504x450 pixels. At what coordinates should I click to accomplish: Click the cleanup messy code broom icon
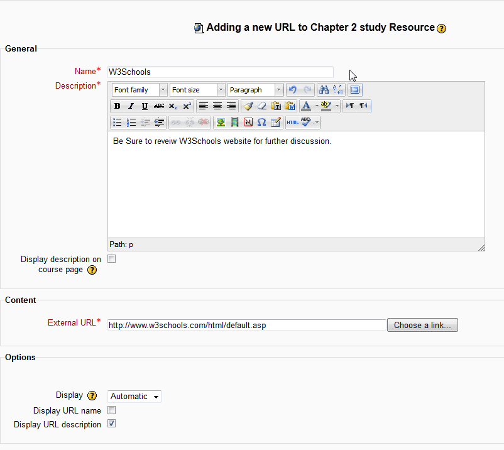click(248, 106)
